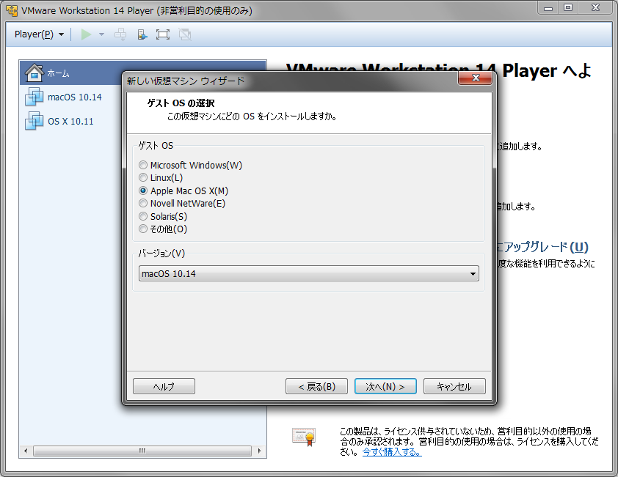Open the バージョン(V) version dropdown
618x477 pixels.
coord(309,273)
